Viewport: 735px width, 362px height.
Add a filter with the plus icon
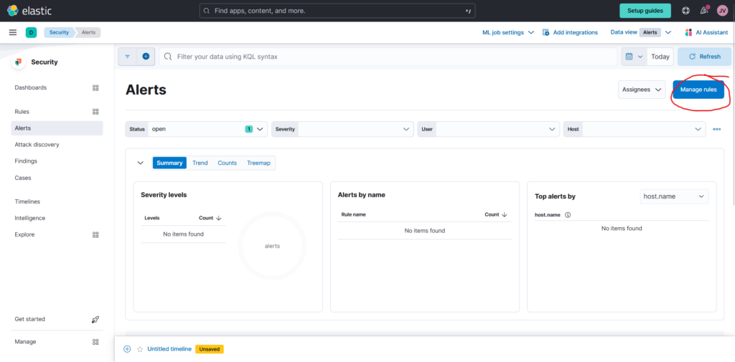pyautogui.click(x=146, y=56)
